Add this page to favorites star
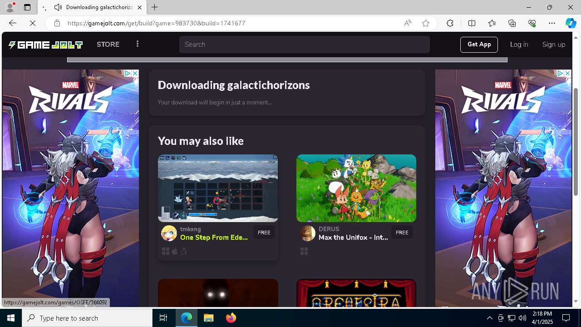Screen dimensions: 581x327 click(x=425, y=23)
